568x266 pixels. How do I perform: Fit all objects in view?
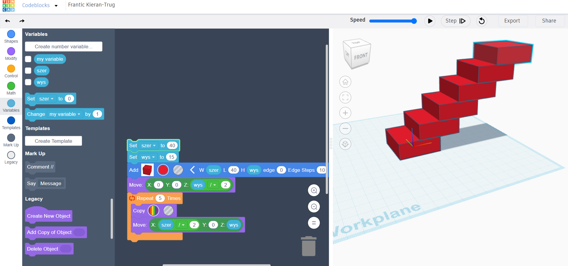pyautogui.click(x=345, y=97)
